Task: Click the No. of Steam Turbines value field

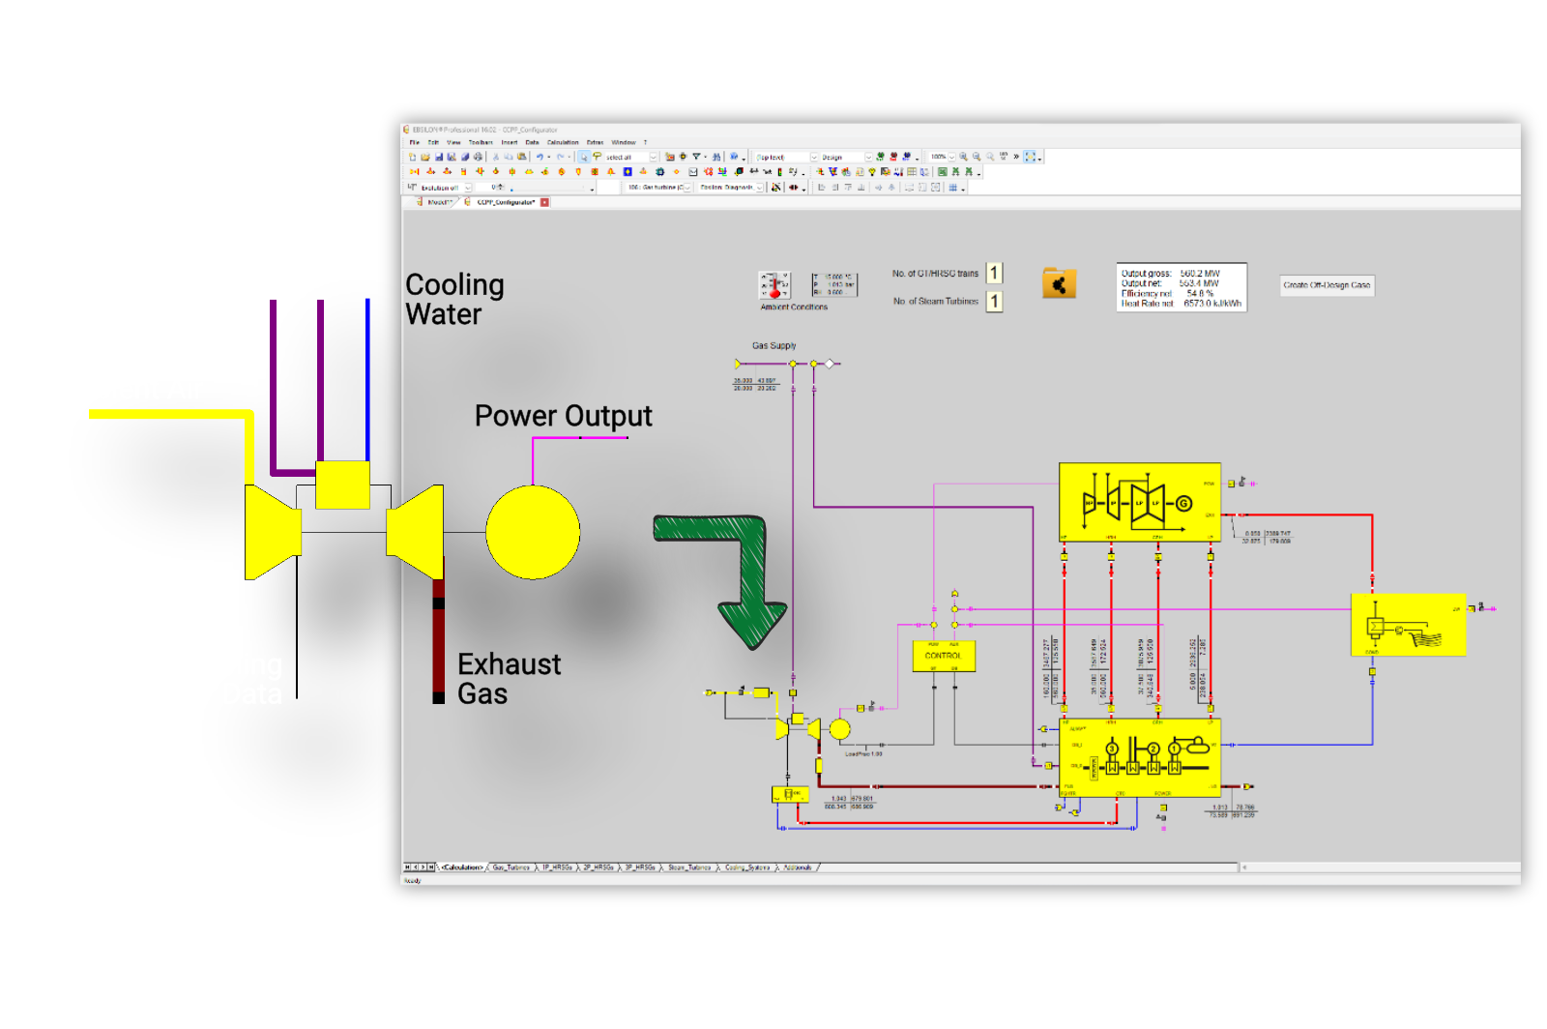Action: 994,301
